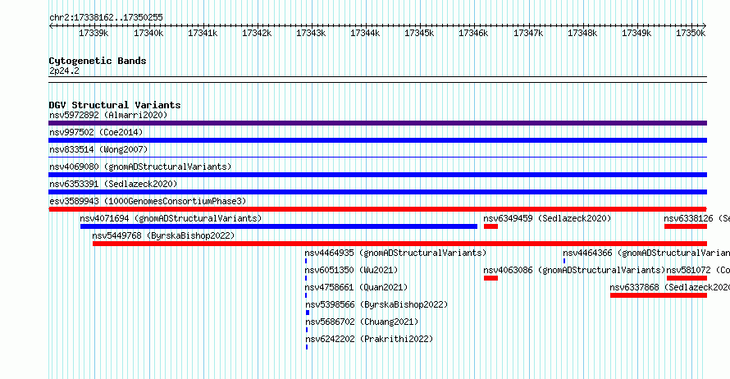Open nsv6051350 (Wu2021) variant label
This screenshot has height=379, width=730.
click(x=352, y=270)
